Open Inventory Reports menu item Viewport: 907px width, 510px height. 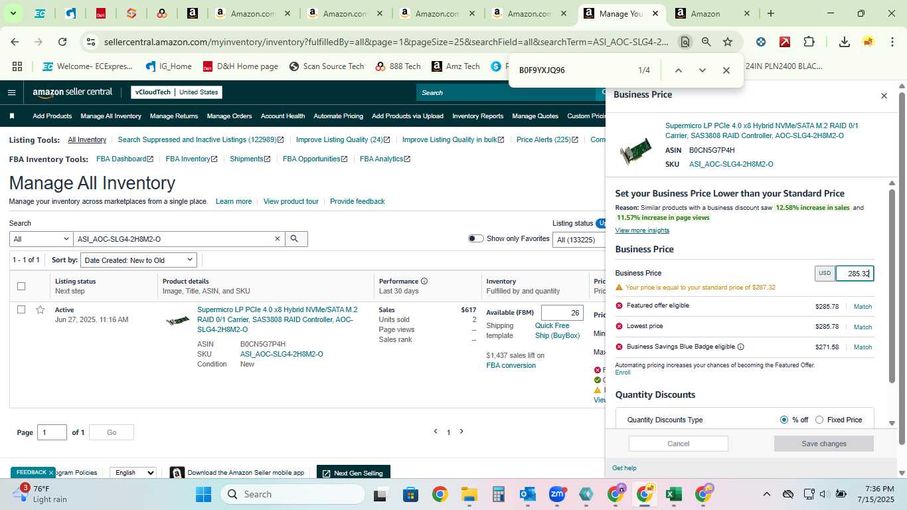(478, 116)
